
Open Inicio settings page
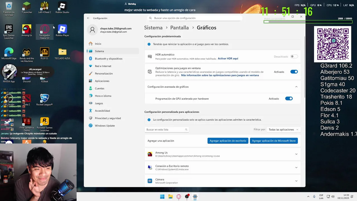(x=113, y=44)
